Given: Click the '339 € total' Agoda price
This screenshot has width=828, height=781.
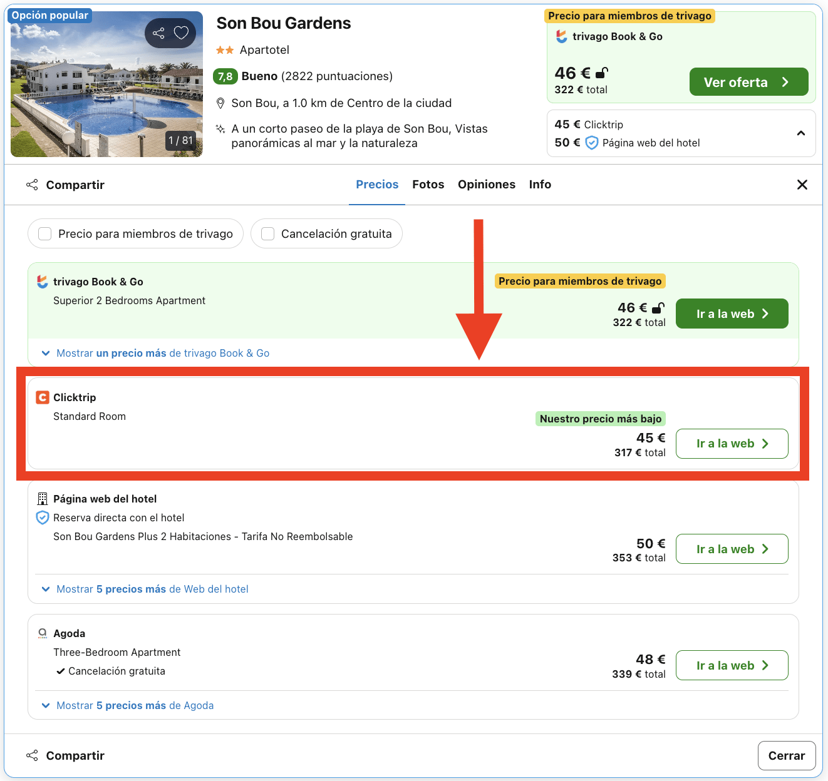Looking at the screenshot, I should 639,674.
